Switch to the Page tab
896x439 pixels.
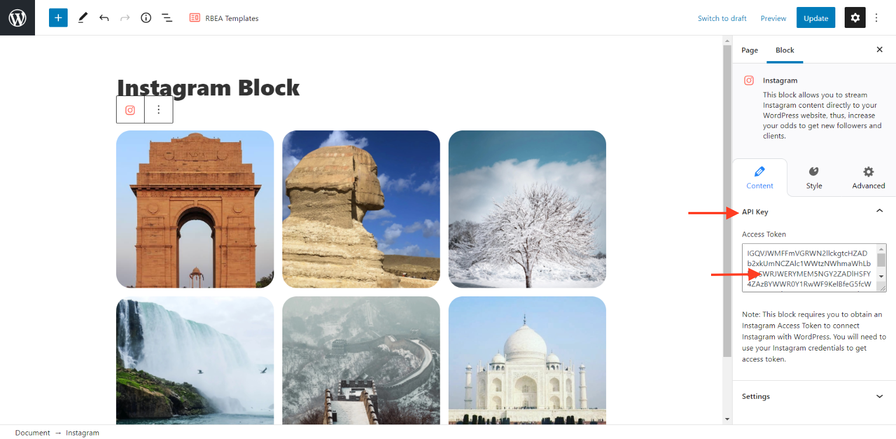click(x=750, y=50)
